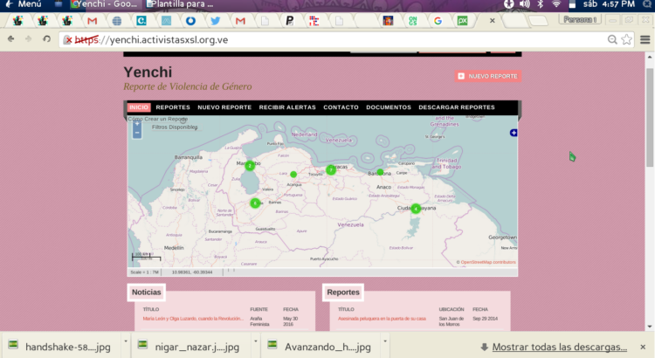Click the green cluster marker near Maracaibo
Viewport: 655px width, 358px height.
click(250, 166)
